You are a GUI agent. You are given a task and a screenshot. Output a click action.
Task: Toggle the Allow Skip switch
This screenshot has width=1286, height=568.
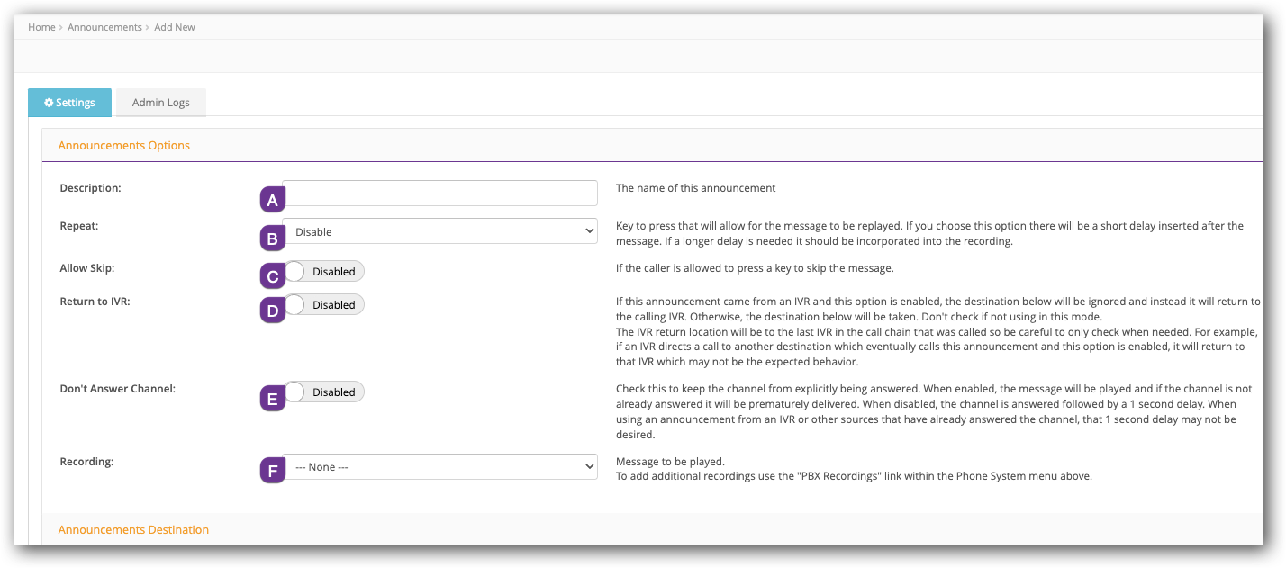click(324, 271)
